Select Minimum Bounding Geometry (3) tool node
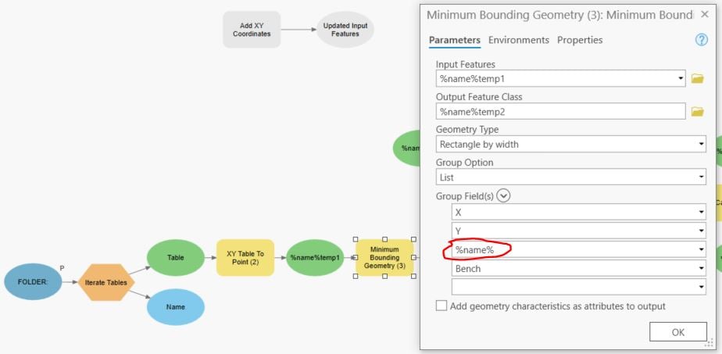 pos(384,258)
